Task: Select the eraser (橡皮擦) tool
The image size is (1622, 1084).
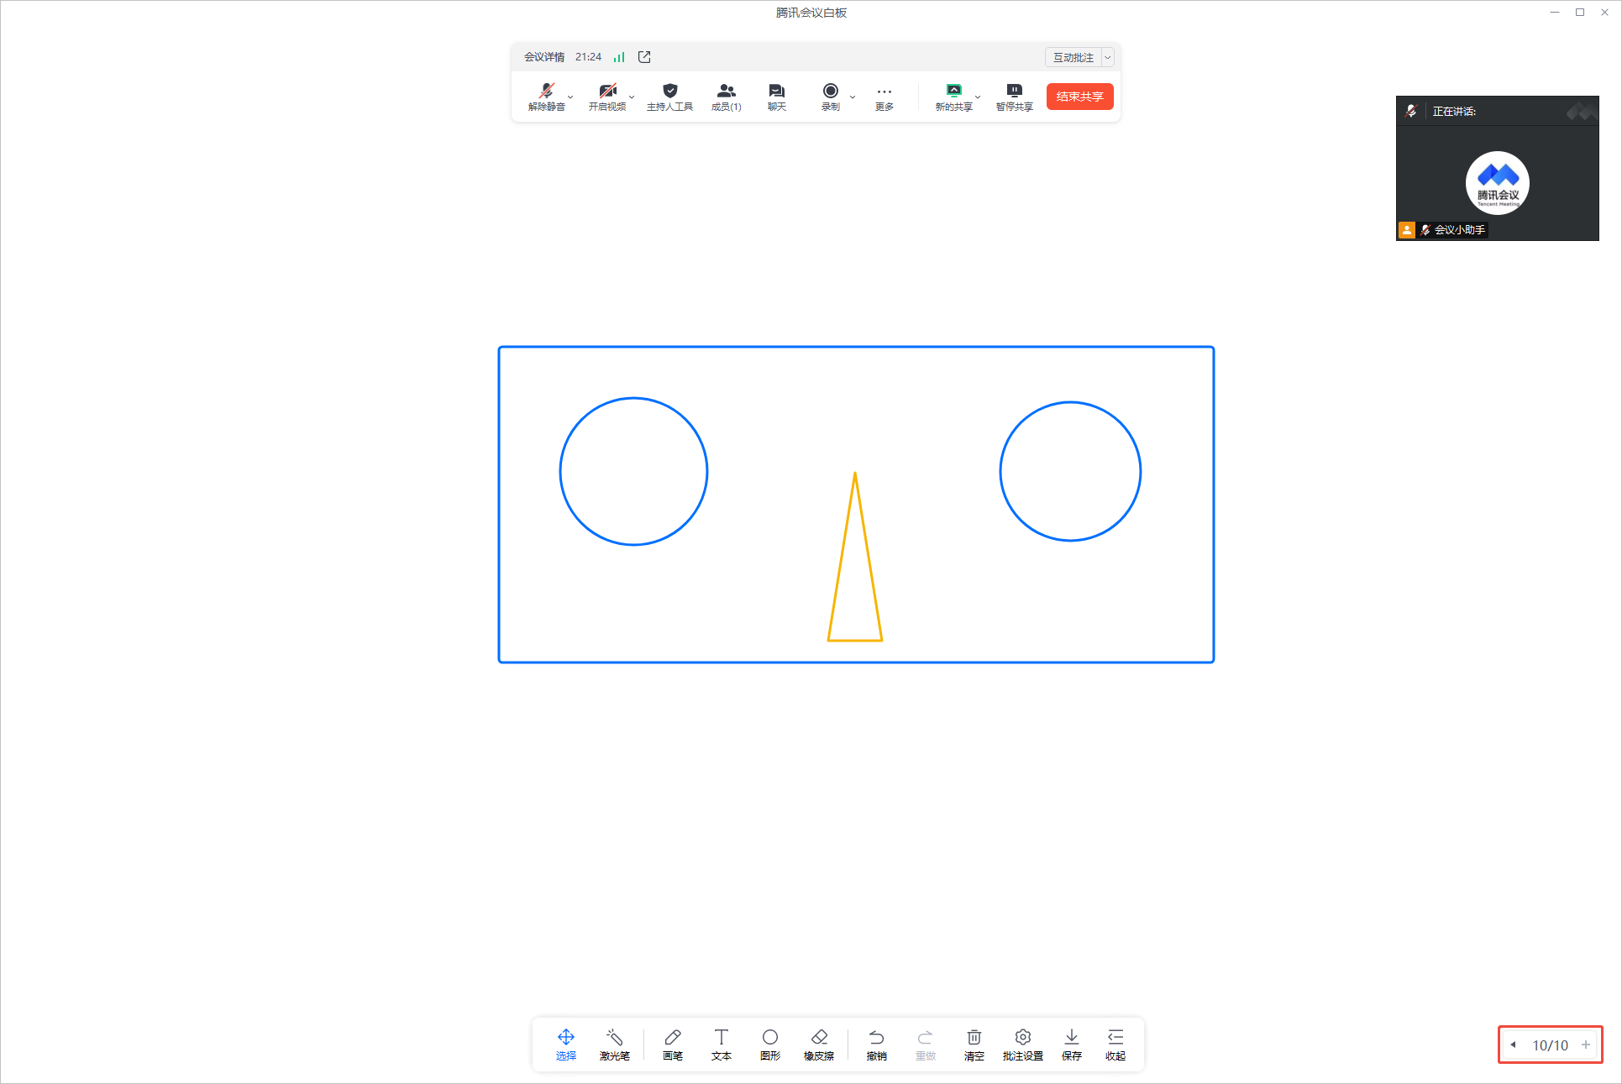Action: [818, 1044]
